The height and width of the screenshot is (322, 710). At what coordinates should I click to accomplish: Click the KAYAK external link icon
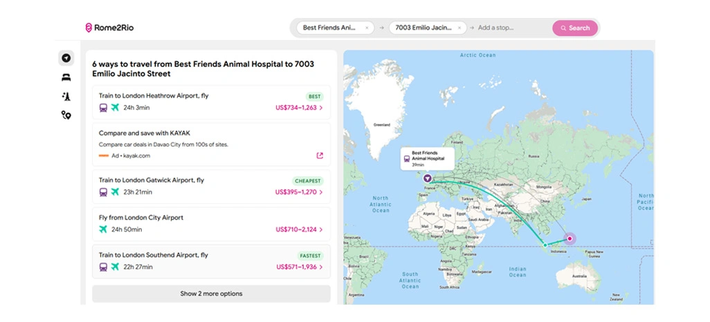pos(320,155)
